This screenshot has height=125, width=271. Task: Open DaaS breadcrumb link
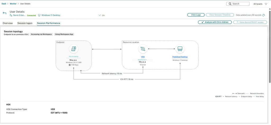pyautogui.click(x=4, y=4)
